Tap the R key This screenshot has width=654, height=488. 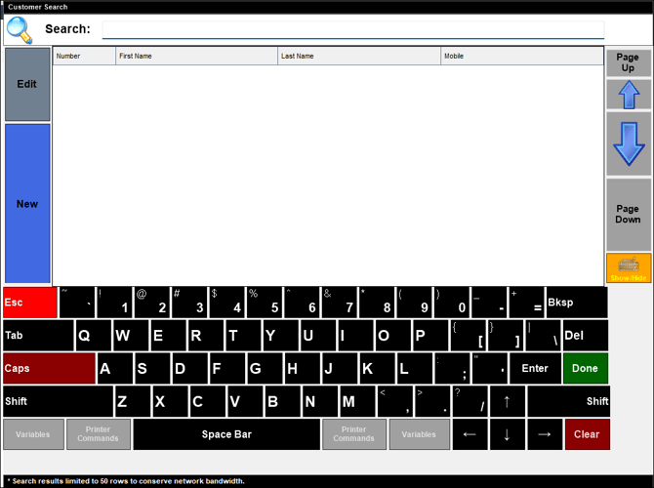[206, 336]
